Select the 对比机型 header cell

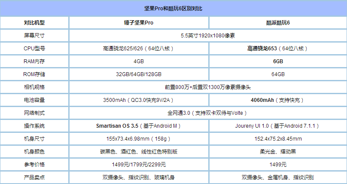coord(34,23)
